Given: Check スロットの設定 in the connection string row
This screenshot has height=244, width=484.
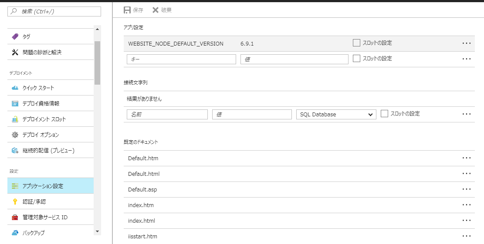Looking at the screenshot, I should tap(384, 114).
